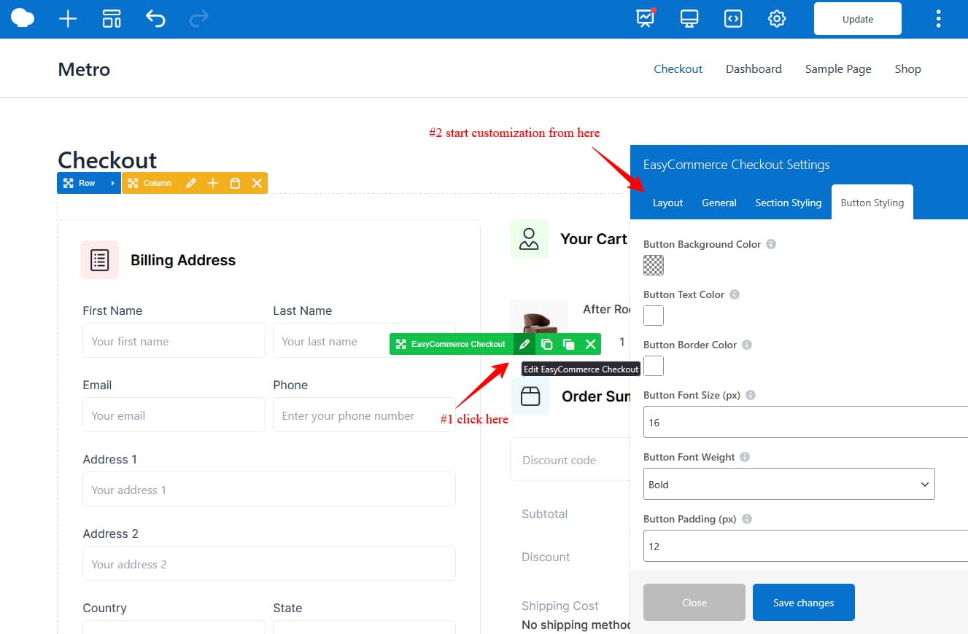Open the Button Font Weight dropdown
Viewport: 968px width, 634px height.
point(789,484)
